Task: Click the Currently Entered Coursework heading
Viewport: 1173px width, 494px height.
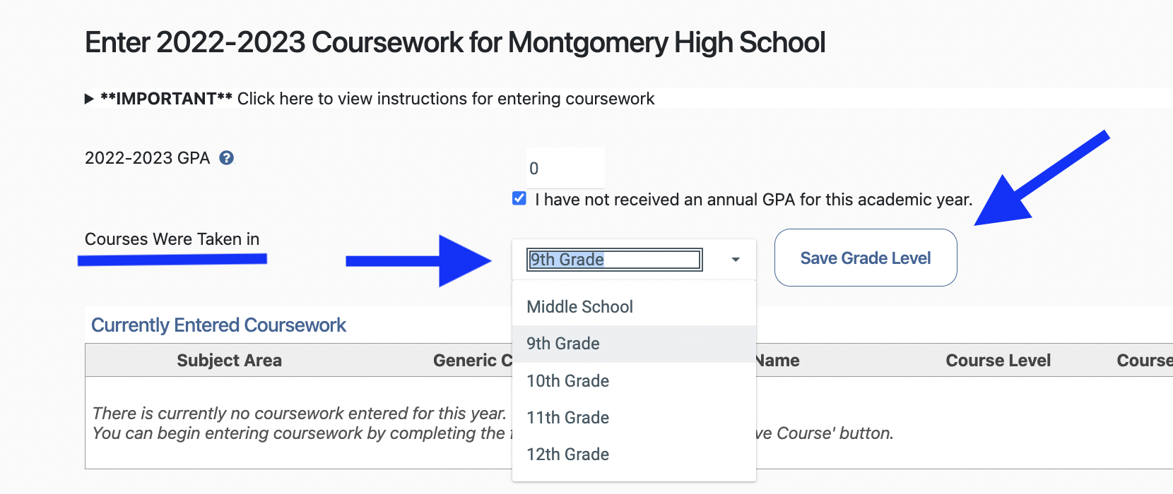Action: coord(218,325)
